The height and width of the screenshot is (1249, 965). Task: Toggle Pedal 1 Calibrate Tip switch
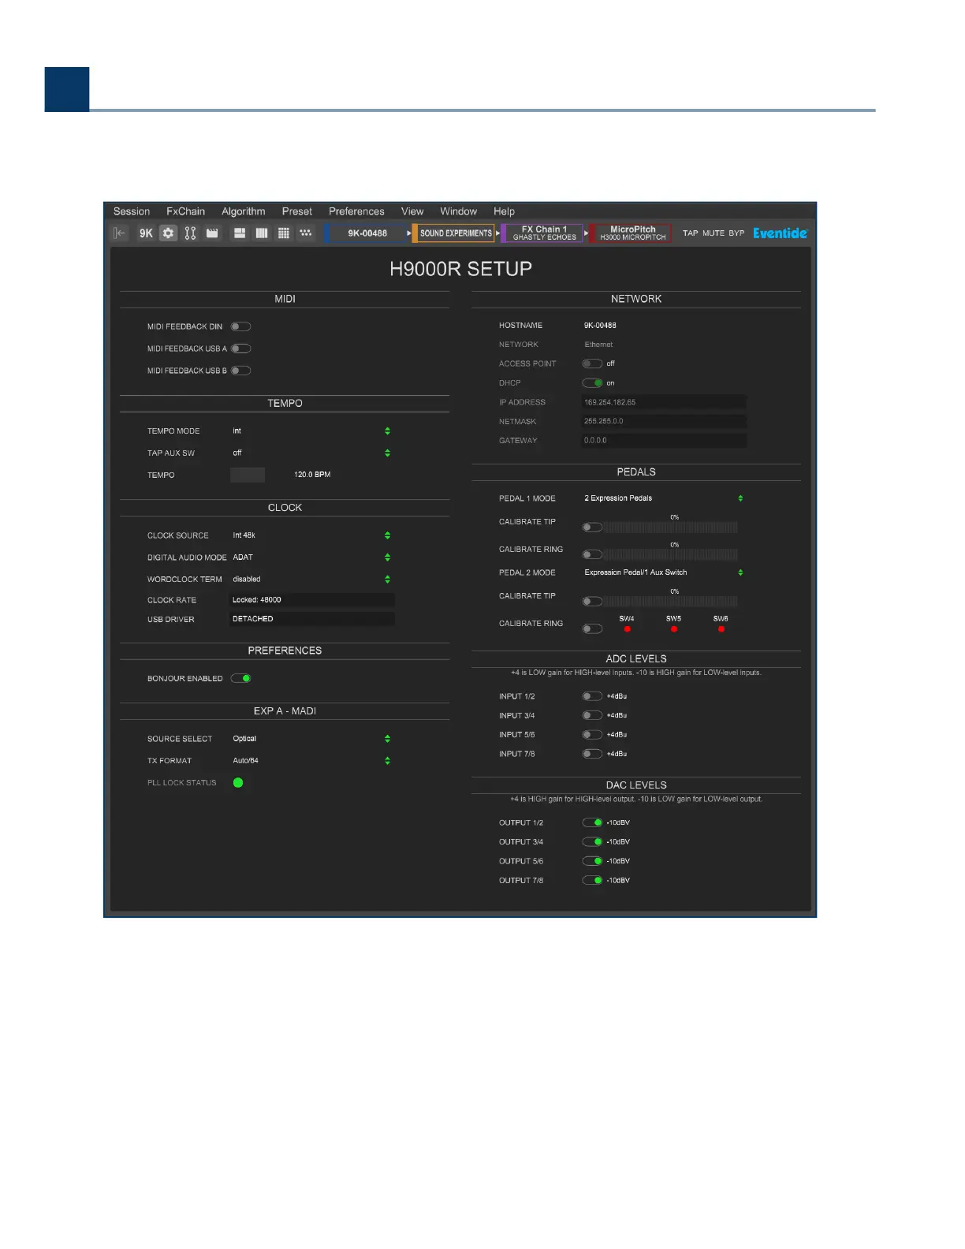(x=592, y=528)
